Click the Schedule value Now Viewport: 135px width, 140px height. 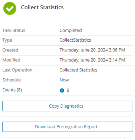point(64,80)
